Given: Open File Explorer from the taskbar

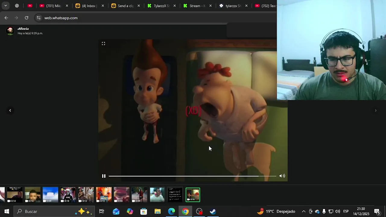Looking at the screenshot, I should [158, 212].
